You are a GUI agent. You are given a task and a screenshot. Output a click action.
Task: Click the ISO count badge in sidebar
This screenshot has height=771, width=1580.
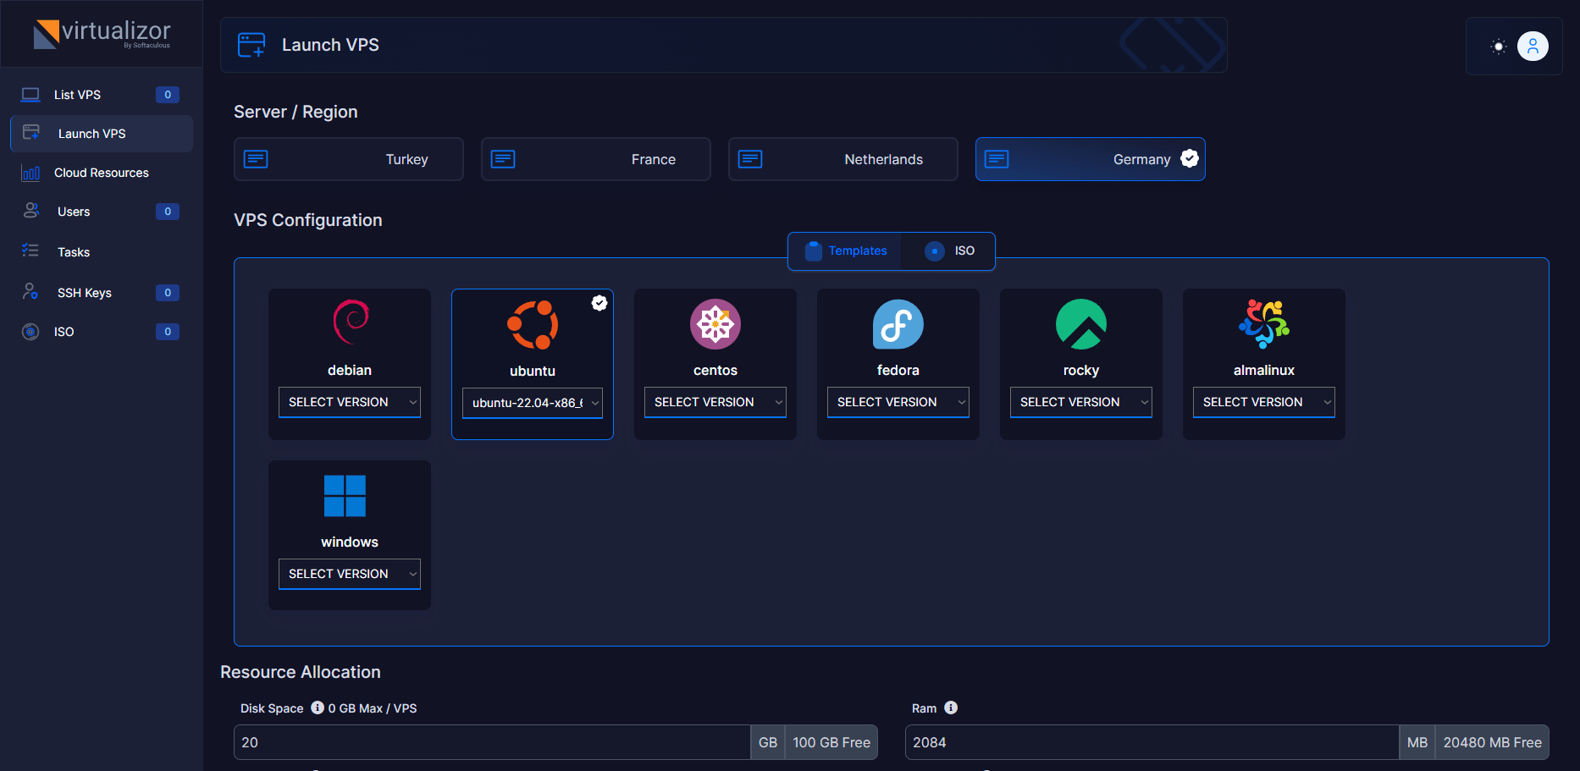tap(168, 332)
